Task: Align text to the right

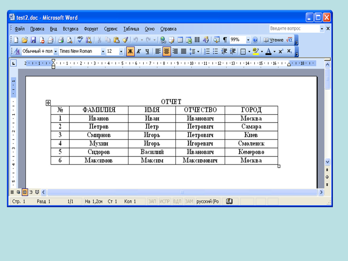Action: click(x=175, y=51)
